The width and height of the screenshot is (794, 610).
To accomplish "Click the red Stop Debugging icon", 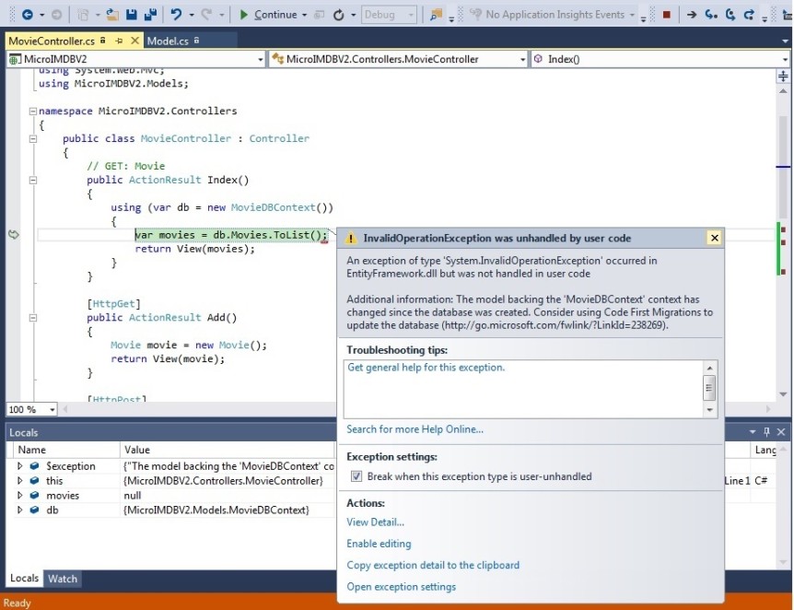I will point(666,15).
